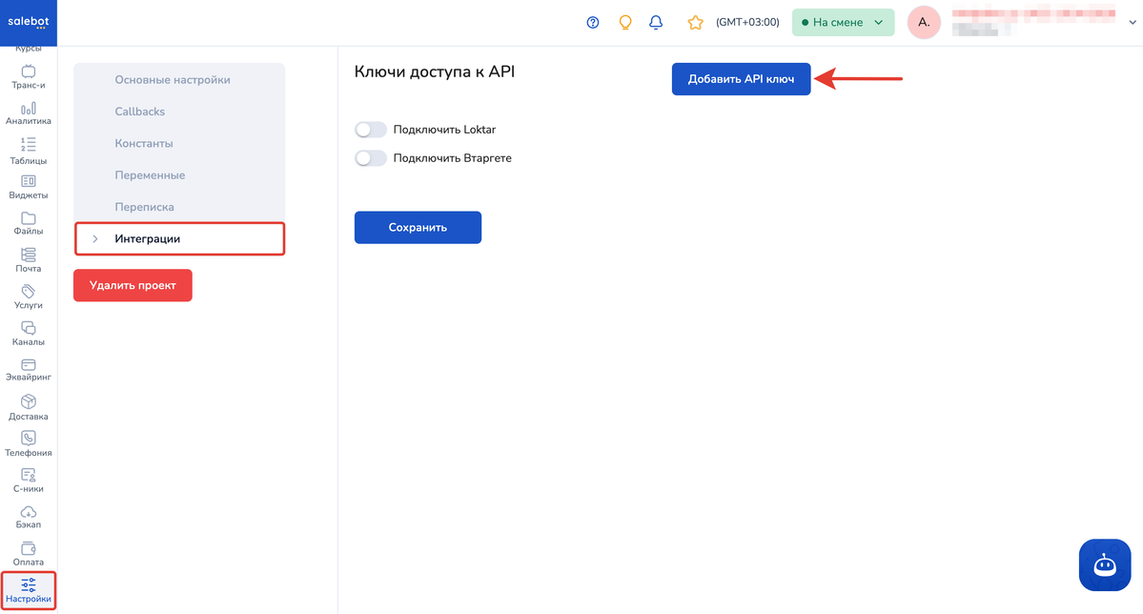Open the Аналитика section in sidebar
This screenshot has height=614, width=1143.
tap(29, 113)
